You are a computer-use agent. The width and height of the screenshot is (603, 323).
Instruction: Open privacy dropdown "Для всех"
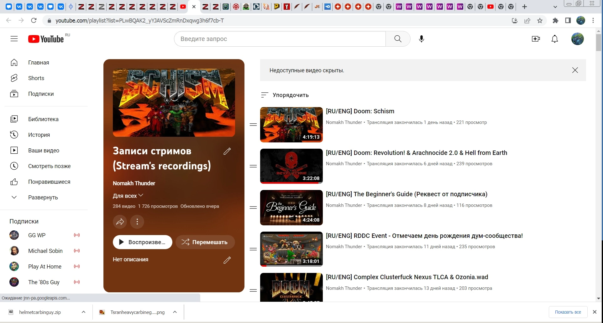click(128, 196)
